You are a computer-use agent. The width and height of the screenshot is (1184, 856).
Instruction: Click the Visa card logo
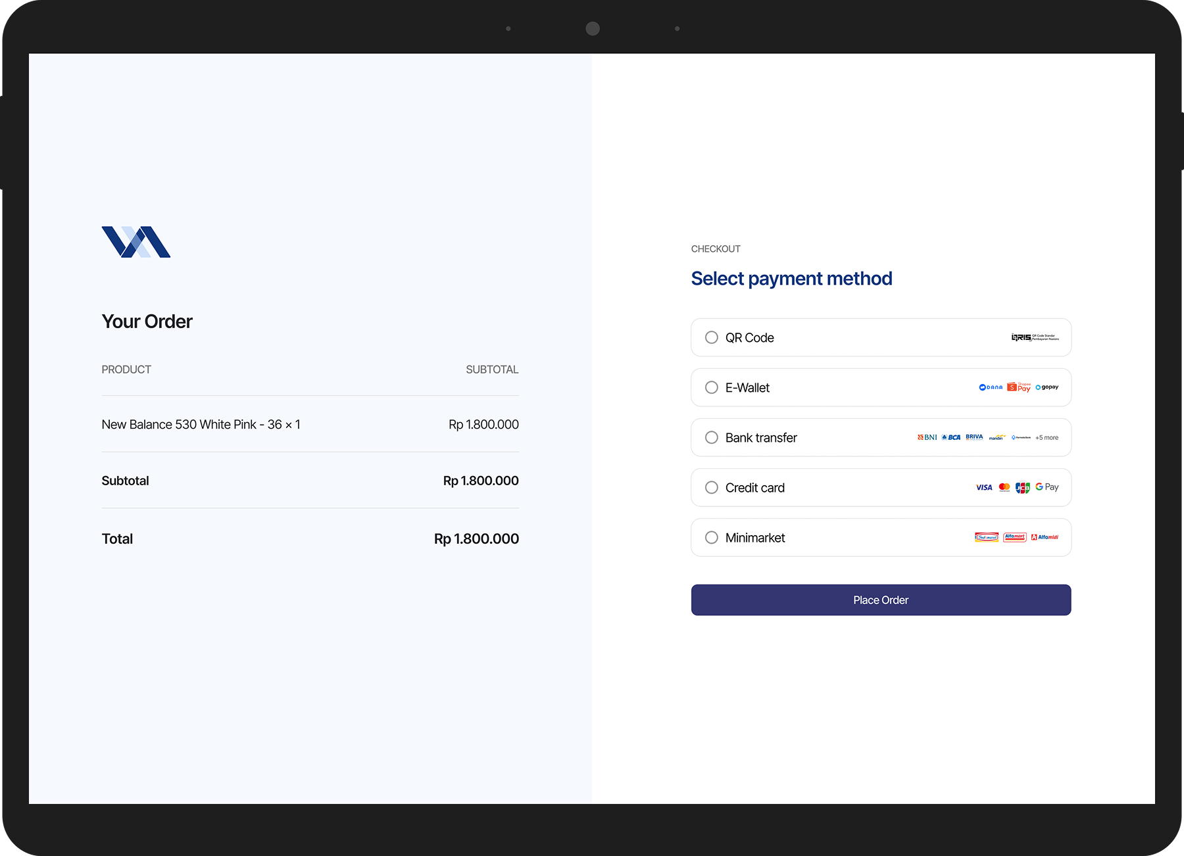(x=984, y=487)
